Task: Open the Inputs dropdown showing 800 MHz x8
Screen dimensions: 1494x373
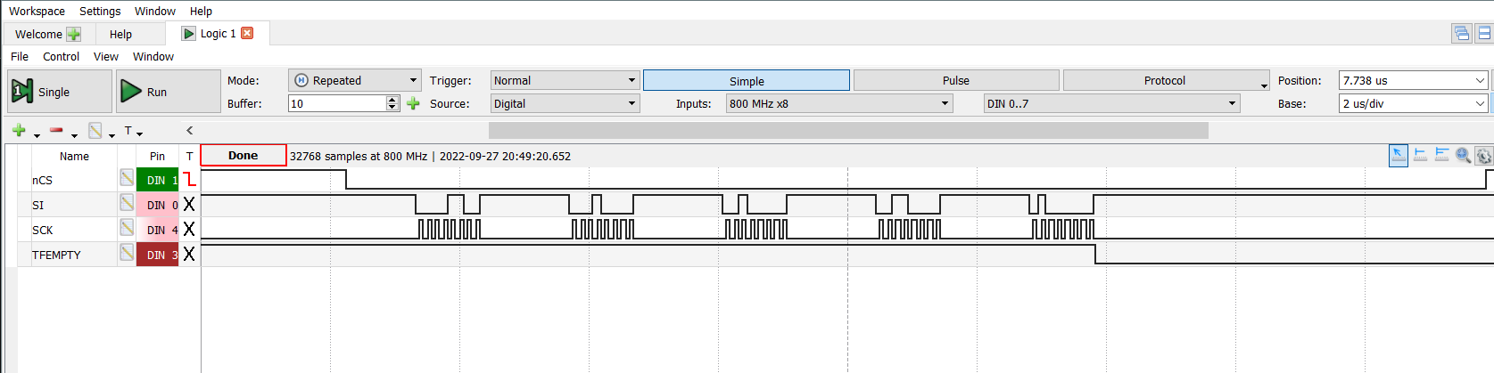Action: pos(839,103)
